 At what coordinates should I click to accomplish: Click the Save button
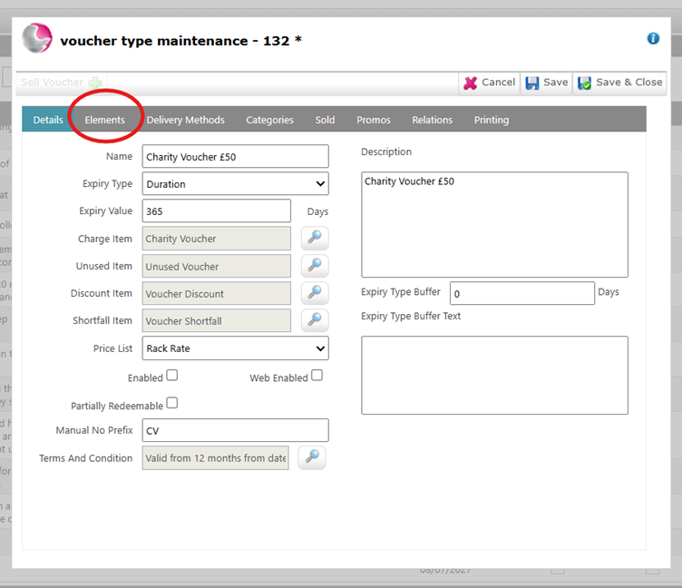547,83
